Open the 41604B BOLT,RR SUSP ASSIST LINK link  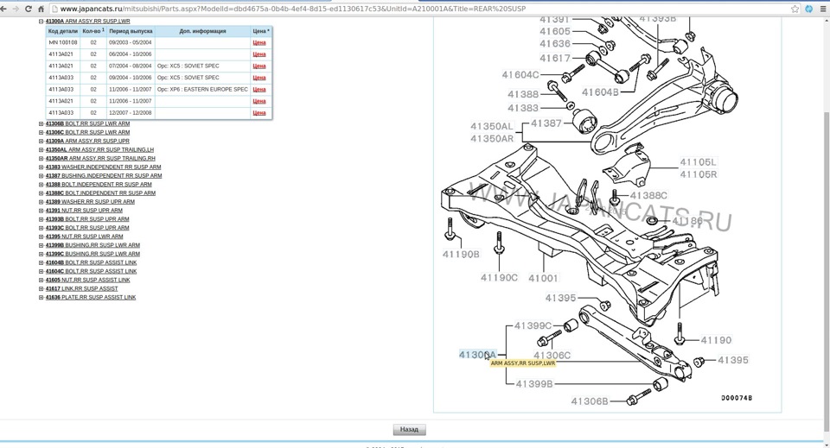pos(91,262)
